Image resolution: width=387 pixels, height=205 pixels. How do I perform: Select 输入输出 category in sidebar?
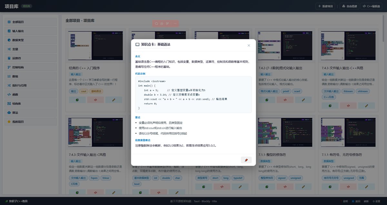coord(31,31)
